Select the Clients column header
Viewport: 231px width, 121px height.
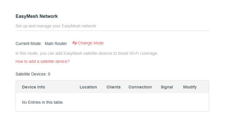(113, 87)
